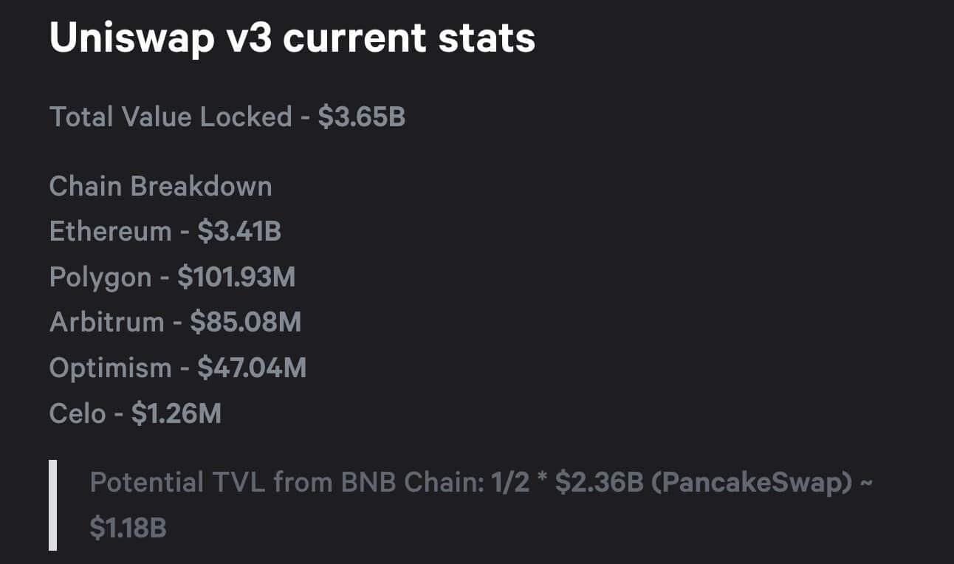Image resolution: width=954 pixels, height=564 pixels.
Task: Click the $1.18B estimated TVL value
Action: pyautogui.click(x=128, y=528)
